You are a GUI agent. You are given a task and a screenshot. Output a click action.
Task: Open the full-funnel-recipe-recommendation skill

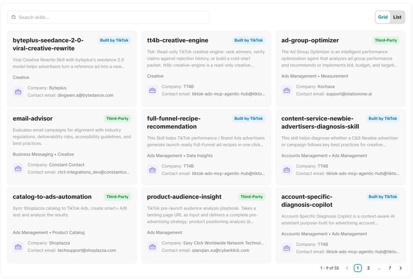[x=174, y=123]
